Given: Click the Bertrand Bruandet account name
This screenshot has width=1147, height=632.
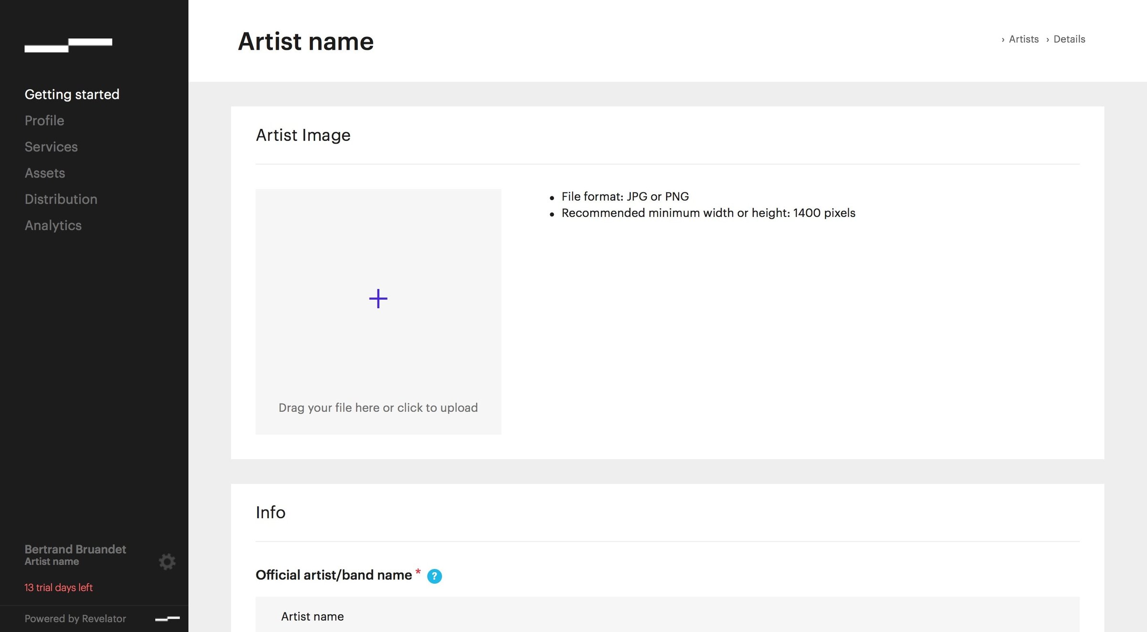Looking at the screenshot, I should [76, 549].
